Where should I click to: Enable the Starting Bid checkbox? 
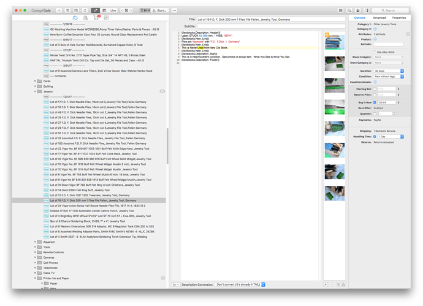pos(375,89)
